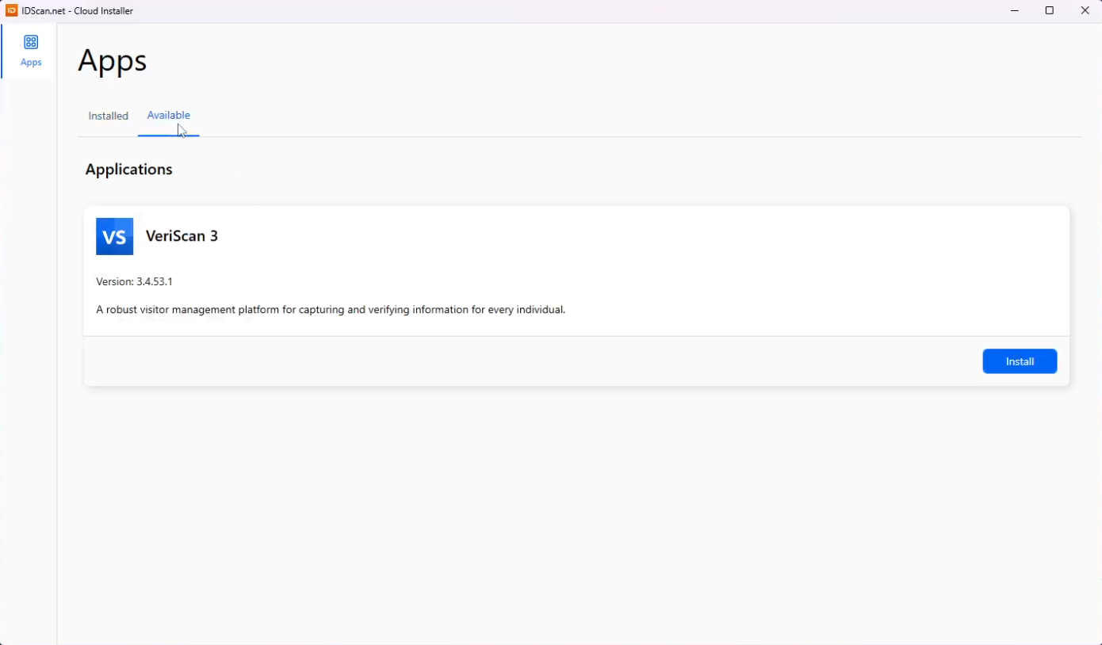Click the VeriScan 3 app title
This screenshot has height=645, width=1102.
182,236
